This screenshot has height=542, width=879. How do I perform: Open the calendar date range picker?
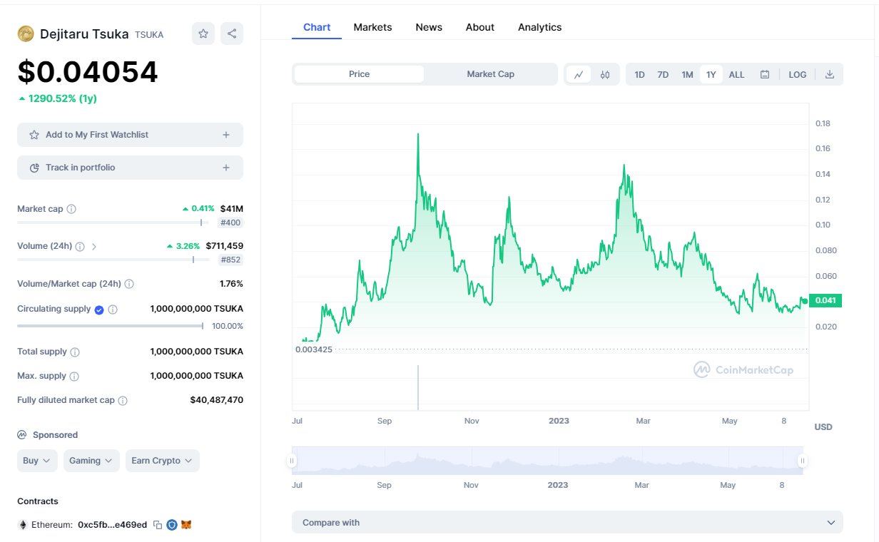[x=765, y=75]
